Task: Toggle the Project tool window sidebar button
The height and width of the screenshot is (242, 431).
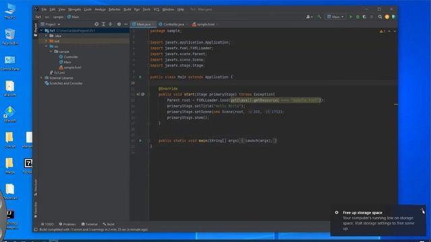Action: 36,30
